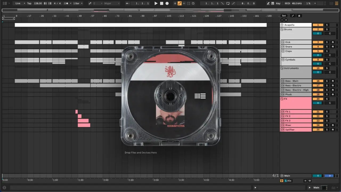Click the W button near Main track

[x=310, y=181]
